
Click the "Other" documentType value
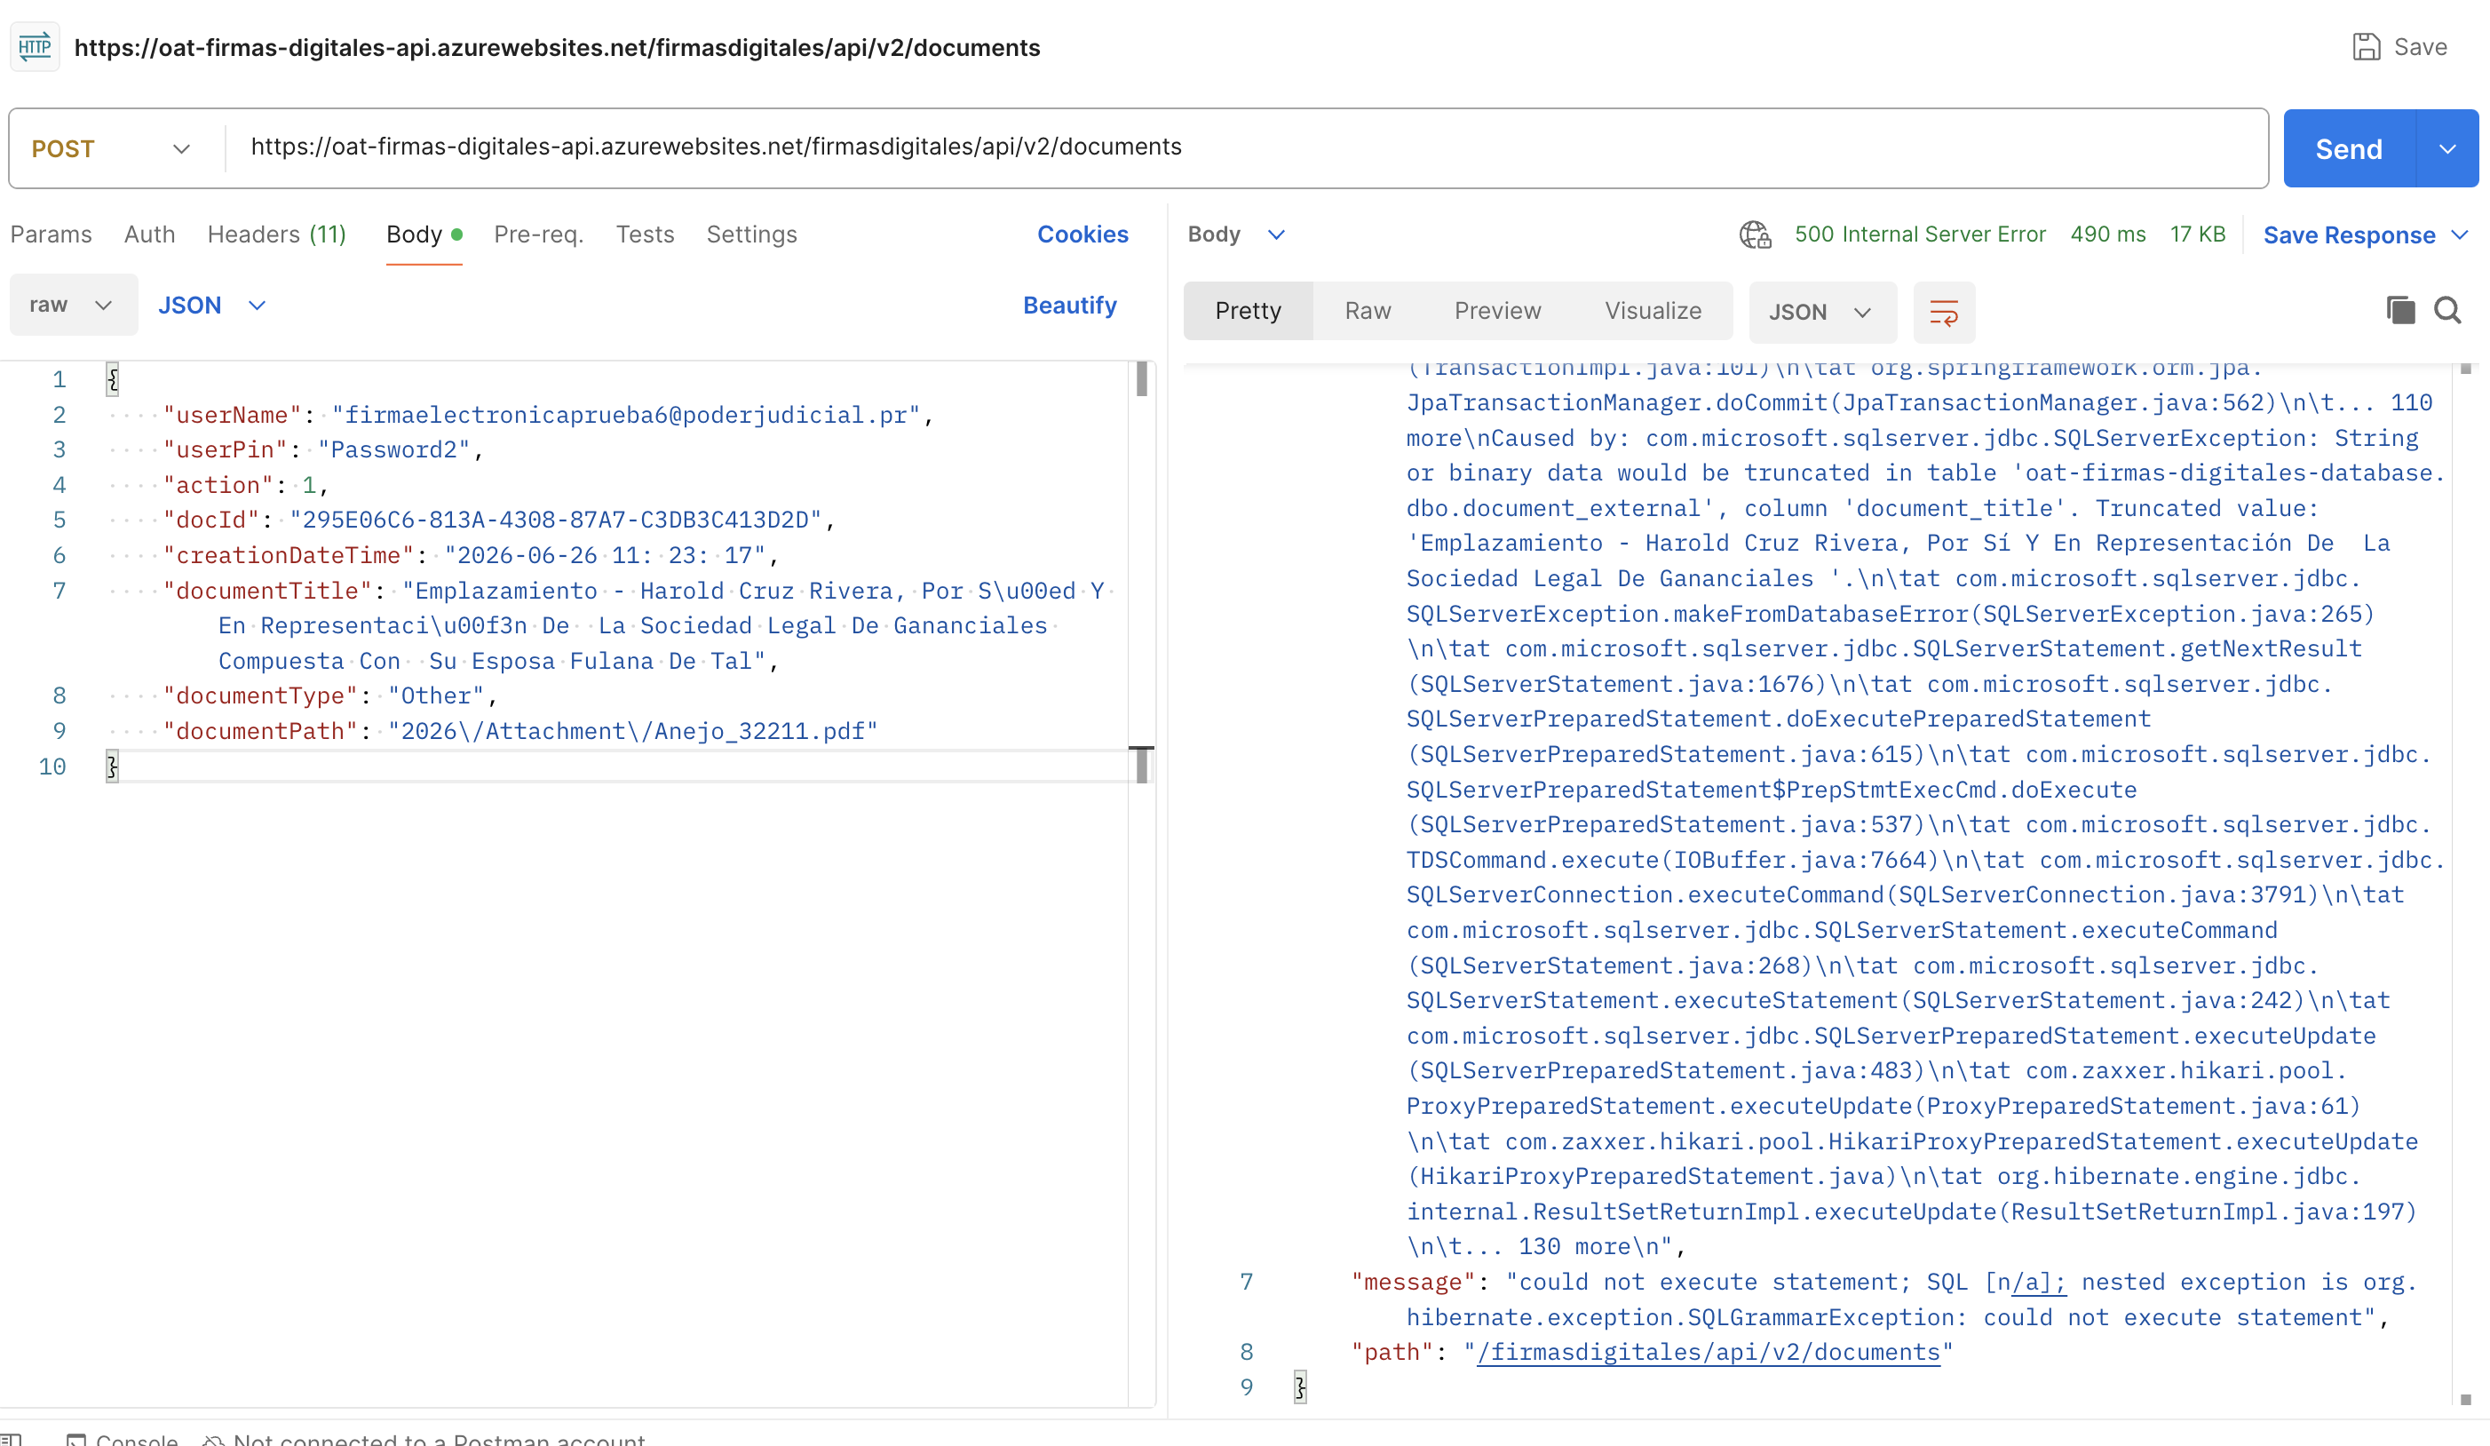click(436, 695)
